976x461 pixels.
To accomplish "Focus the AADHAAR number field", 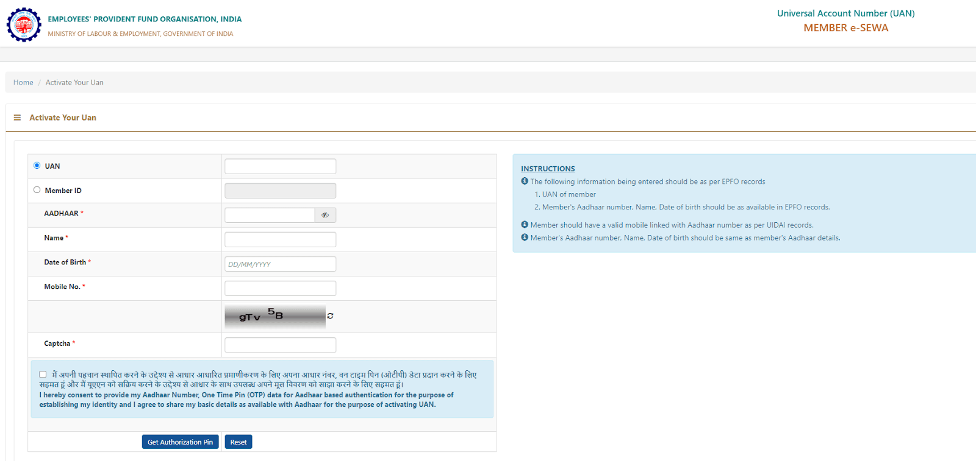I will 270,215.
